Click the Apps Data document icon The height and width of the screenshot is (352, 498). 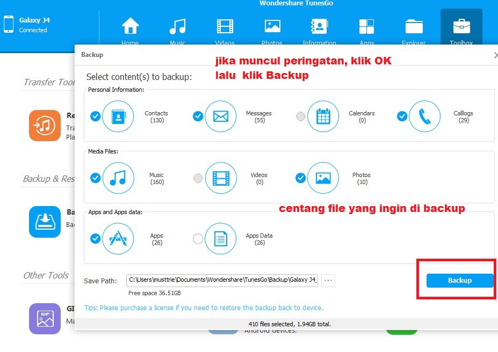pos(221,238)
